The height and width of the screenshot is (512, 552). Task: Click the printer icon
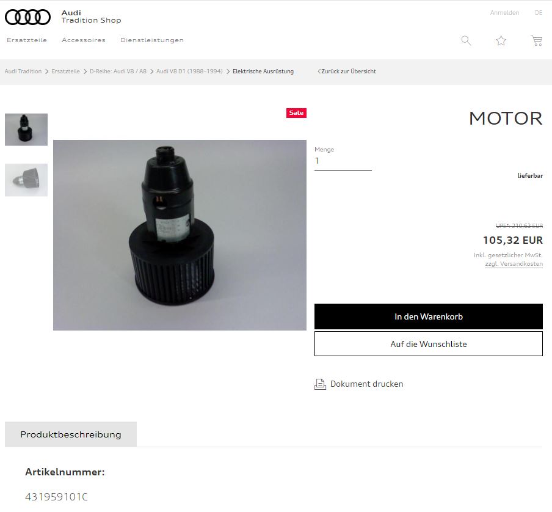coord(320,384)
